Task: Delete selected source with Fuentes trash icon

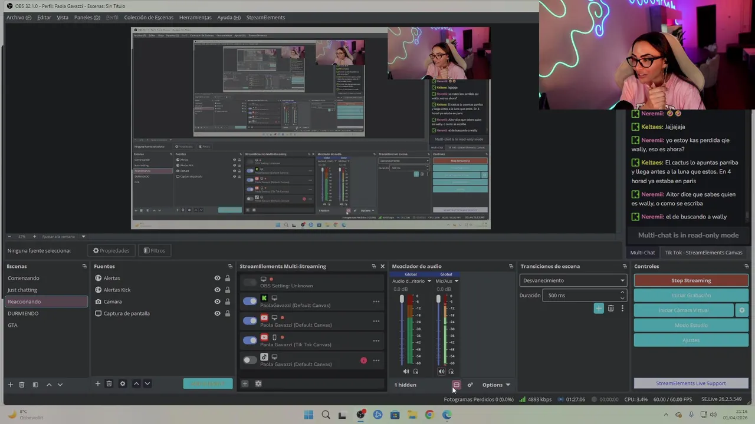Action: click(109, 383)
